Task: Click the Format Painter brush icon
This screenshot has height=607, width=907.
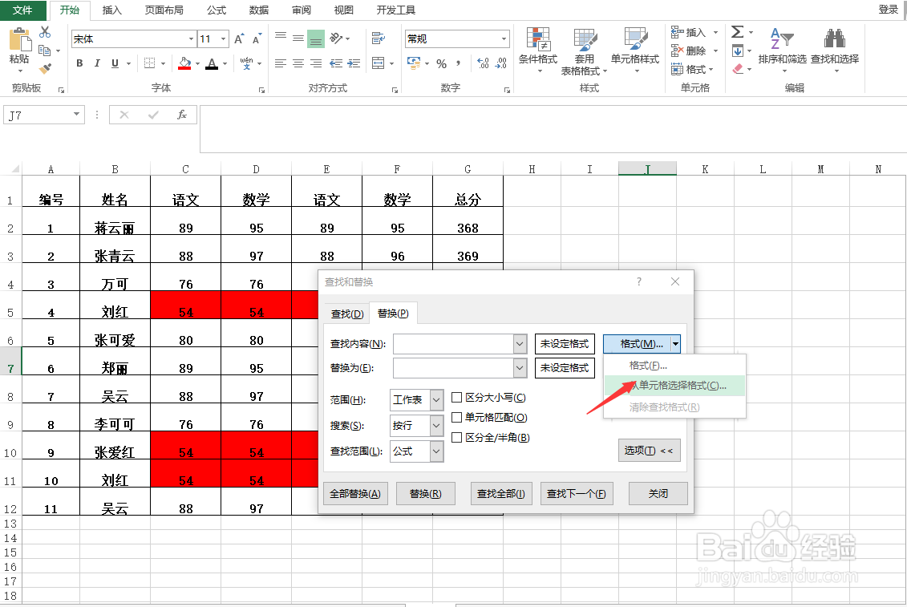Action: tap(45, 69)
